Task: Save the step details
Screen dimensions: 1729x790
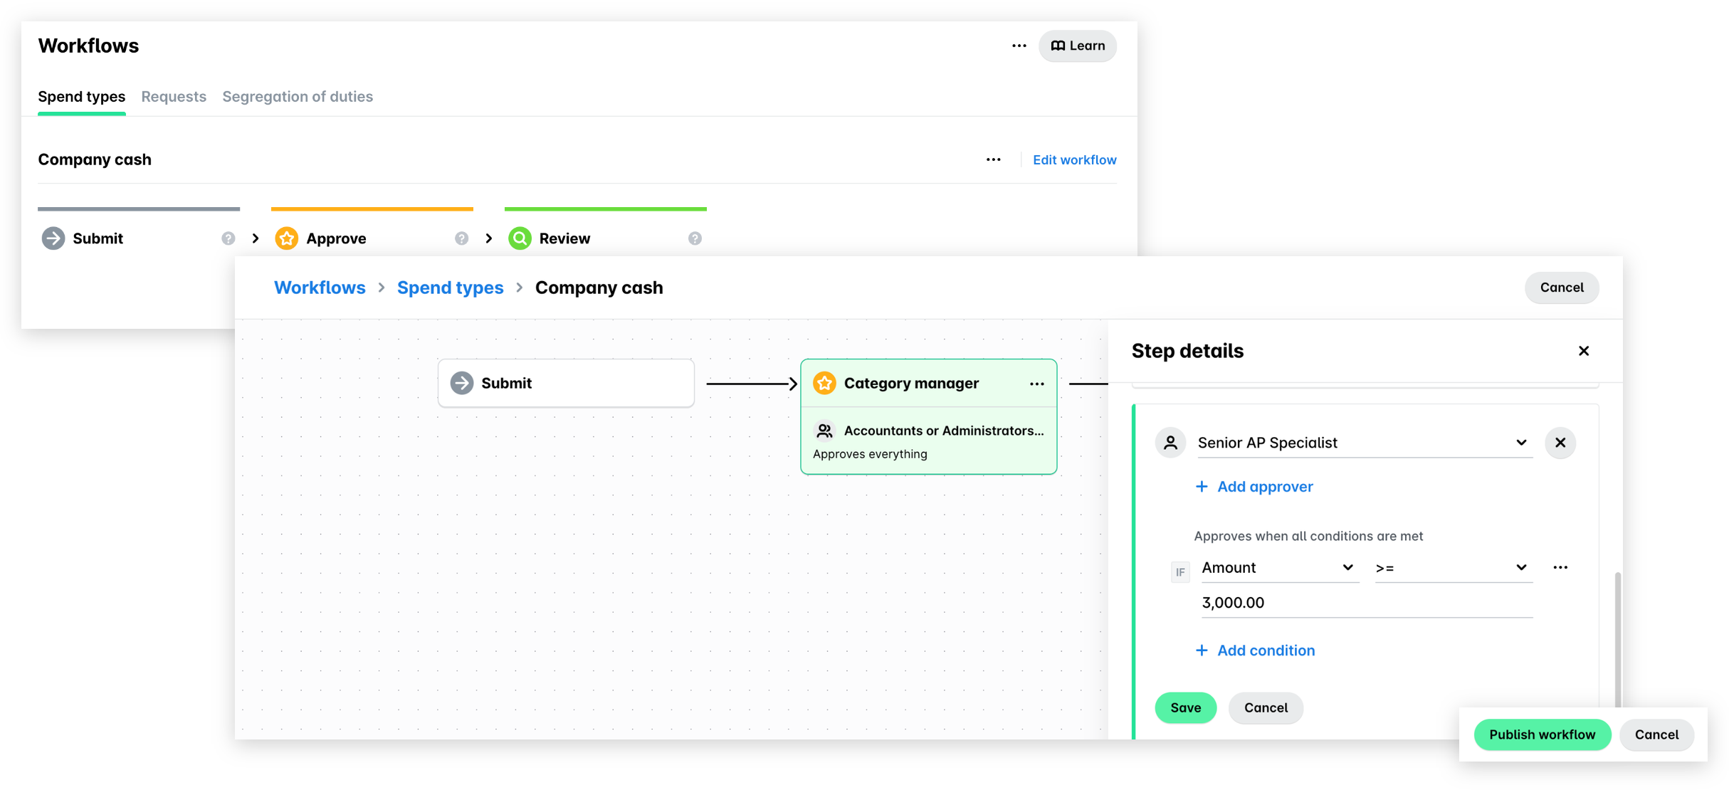Action: [1185, 708]
